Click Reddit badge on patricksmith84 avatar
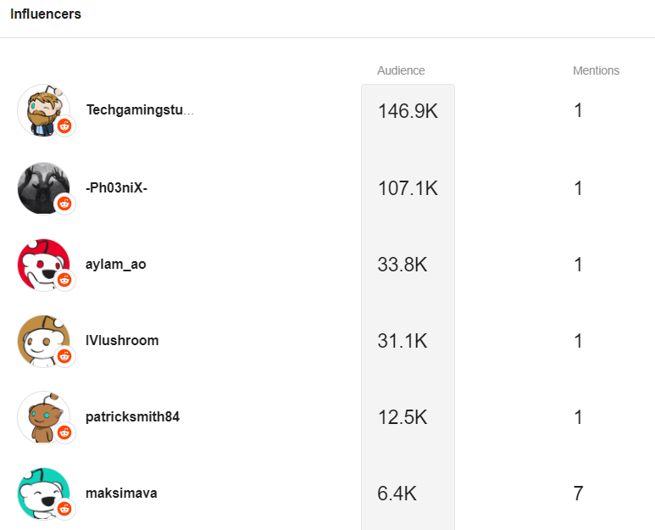 coord(65,432)
